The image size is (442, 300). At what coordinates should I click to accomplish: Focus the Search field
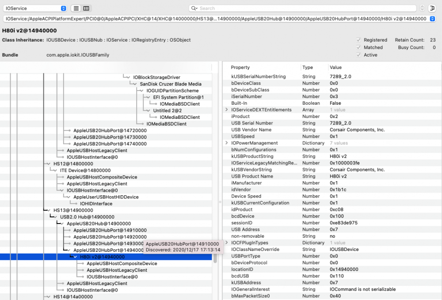(x=302, y=8)
